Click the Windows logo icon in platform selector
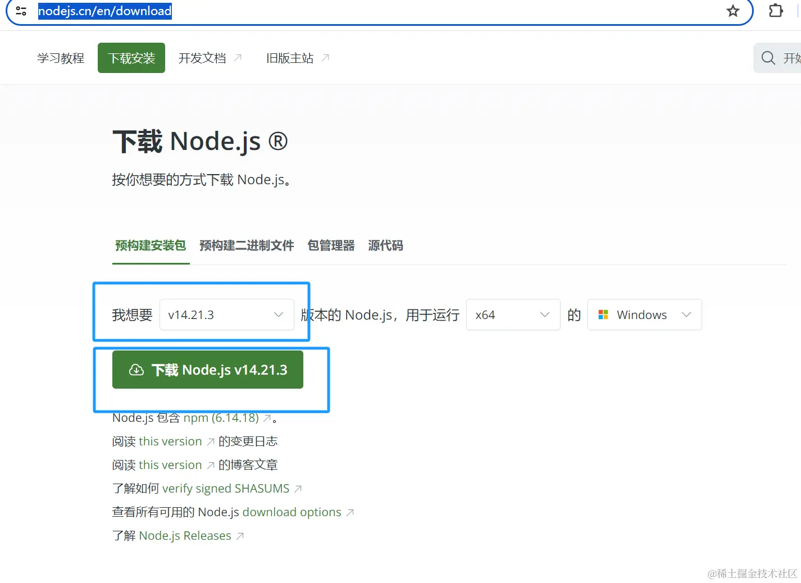 click(x=603, y=315)
